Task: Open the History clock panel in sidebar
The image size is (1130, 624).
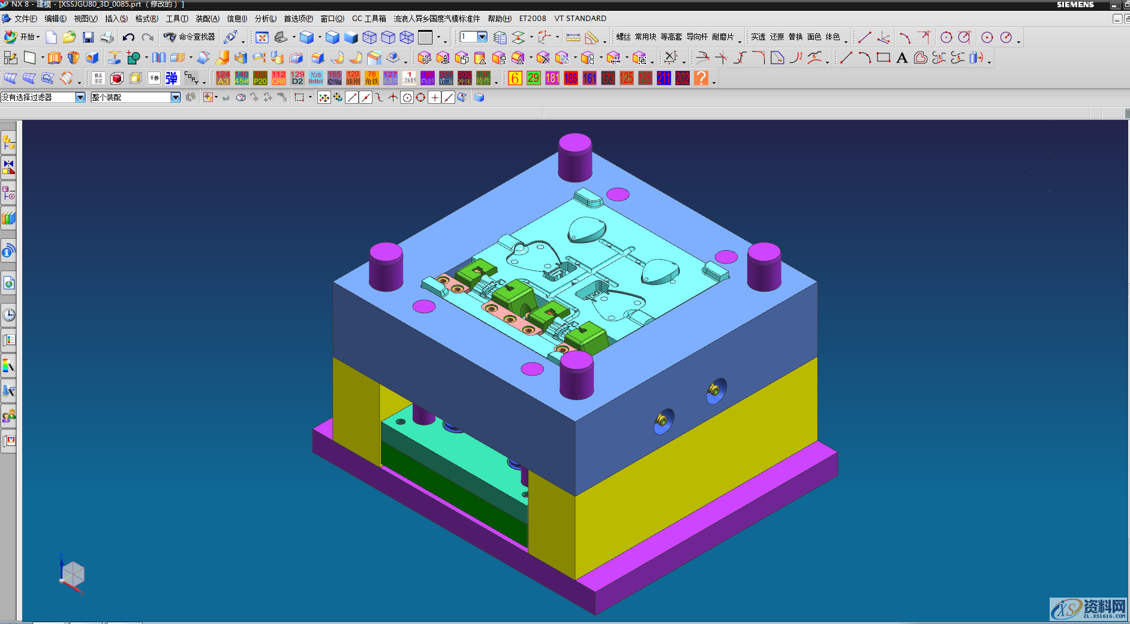Action: click(x=8, y=315)
